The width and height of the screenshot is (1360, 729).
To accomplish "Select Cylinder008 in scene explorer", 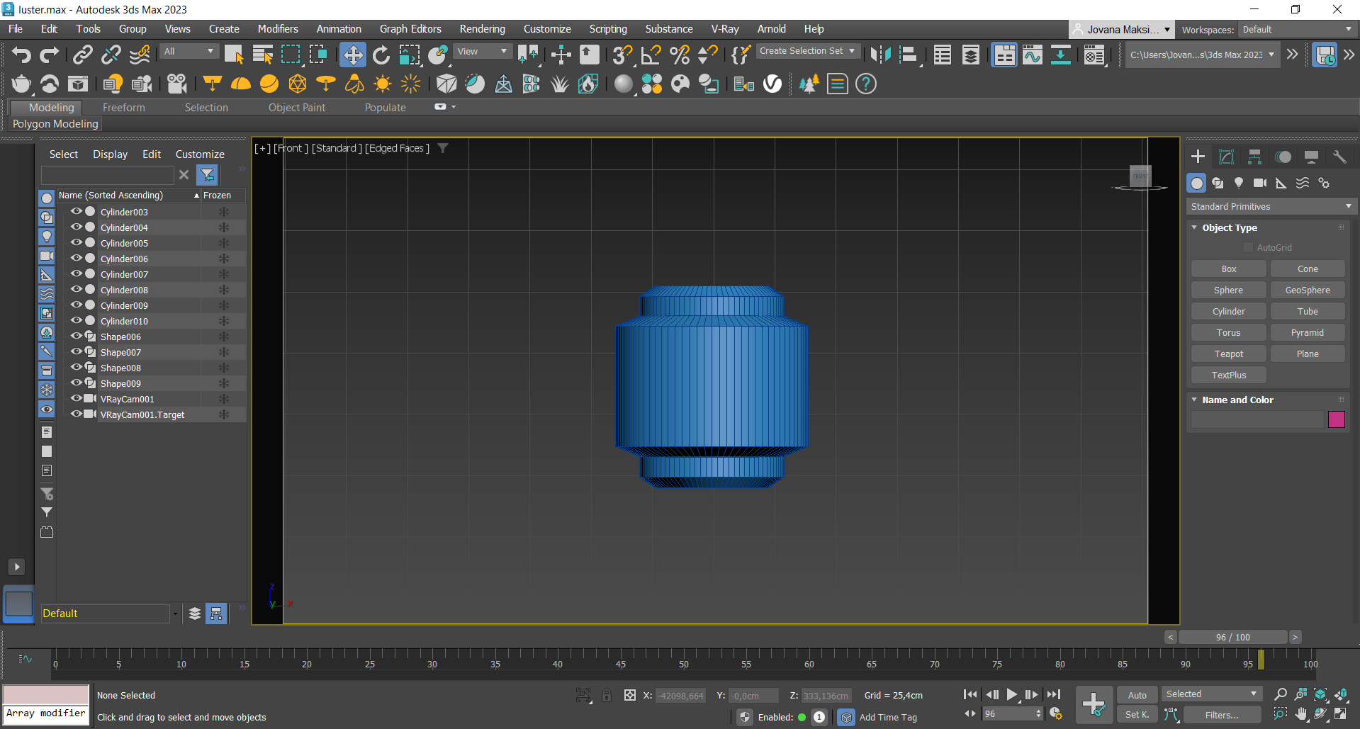I will [x=124, y=290].
